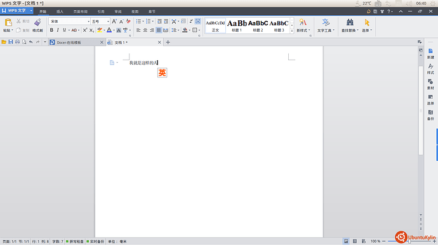
Task: Click the Paste clipboard icon
Action: (8, 22)
